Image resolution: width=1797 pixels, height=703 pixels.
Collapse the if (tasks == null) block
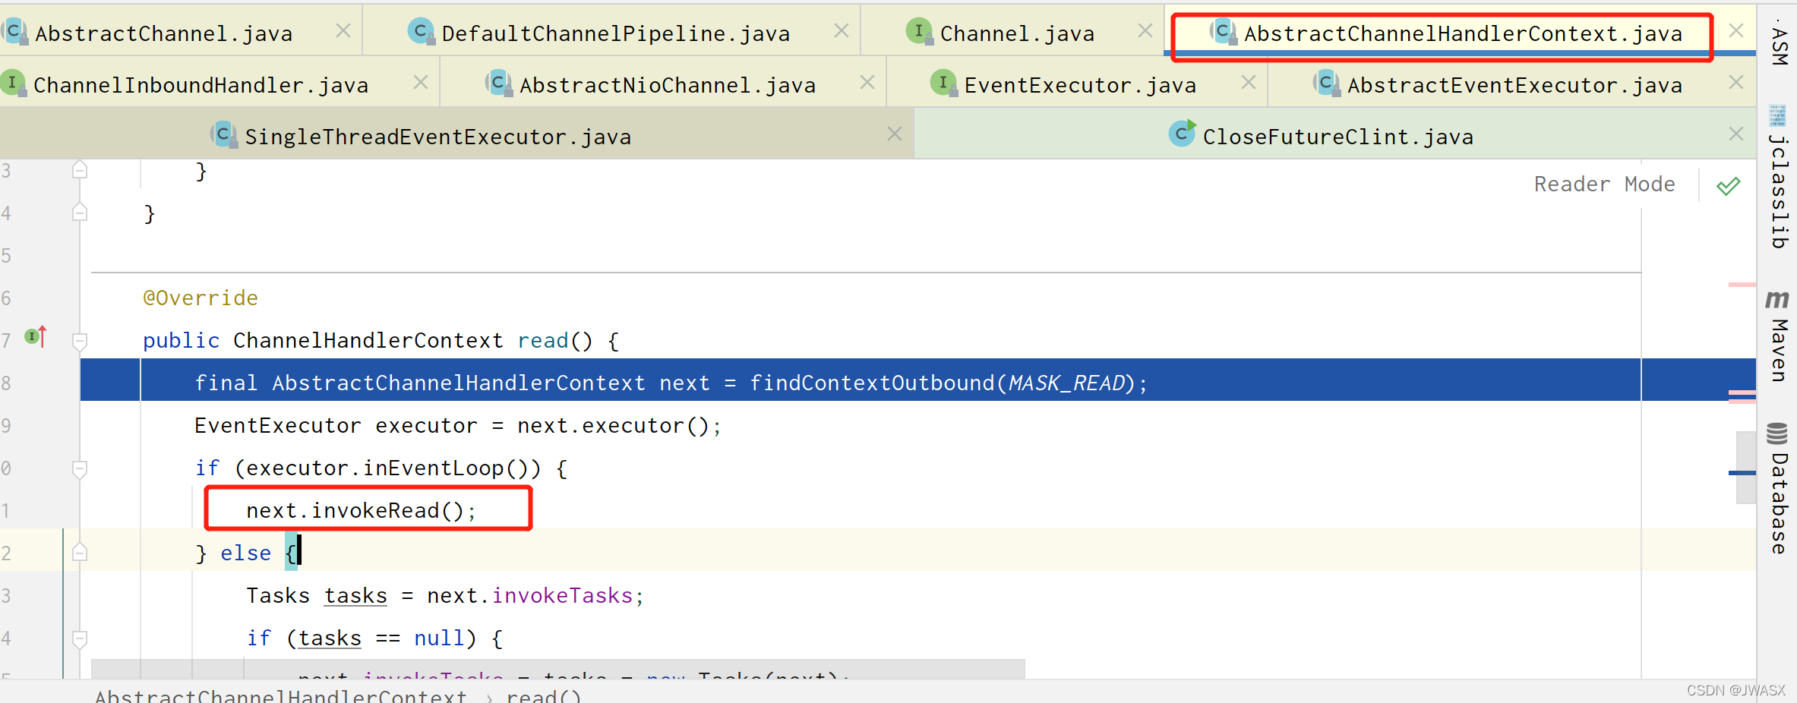(x=80, y=638)
